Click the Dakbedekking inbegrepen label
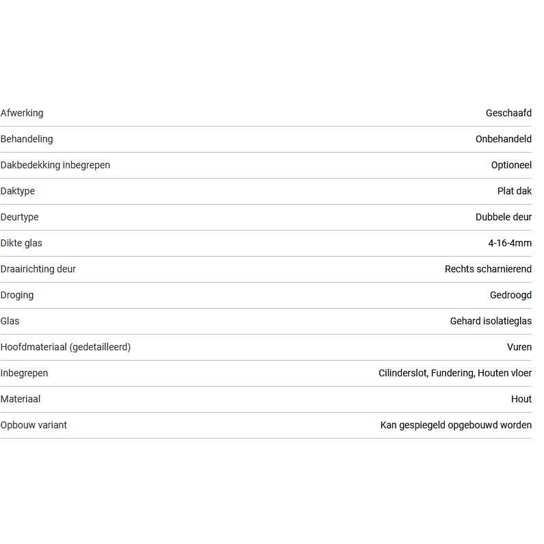This screenshot has height=544, width=544. tap(55, 165)
